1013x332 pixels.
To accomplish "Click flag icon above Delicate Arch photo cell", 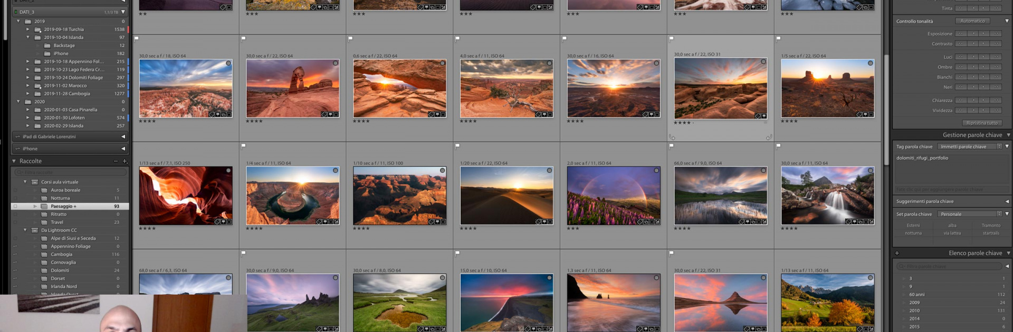I will pos(244,38).
